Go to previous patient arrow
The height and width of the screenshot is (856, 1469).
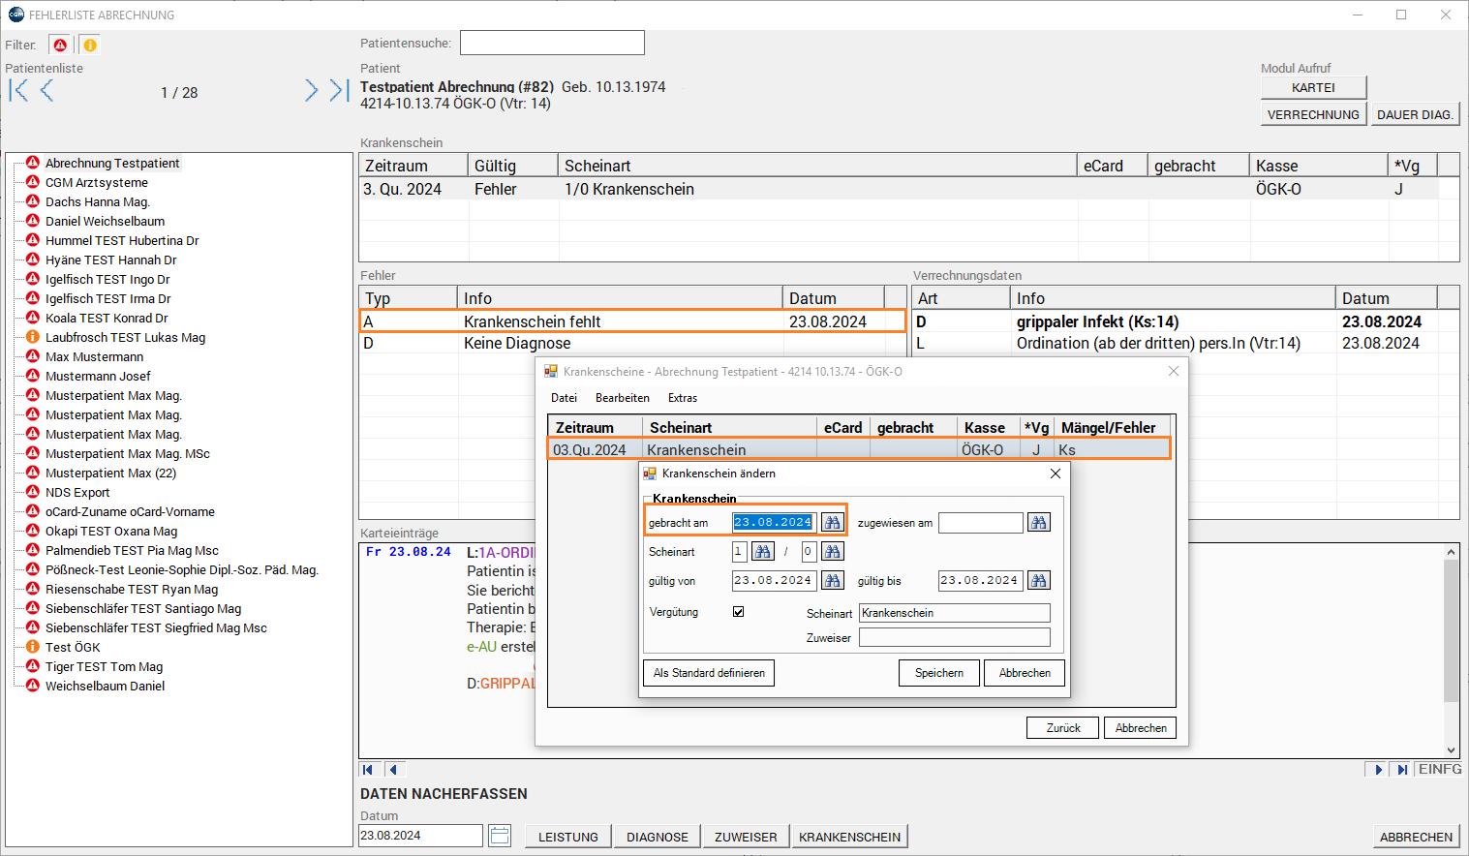(x=46, y=91)
